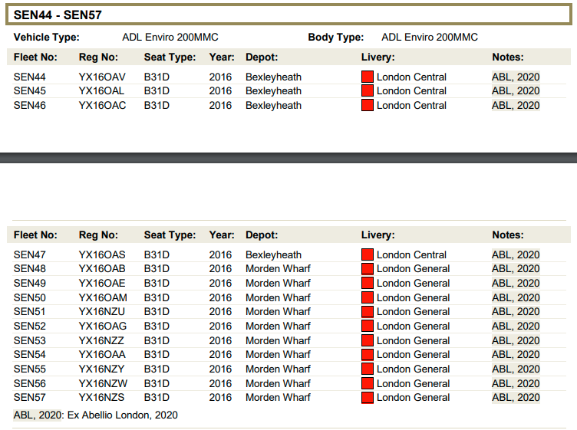Click fleet number SEN45

pyautogui.click(x=29, y=91)
